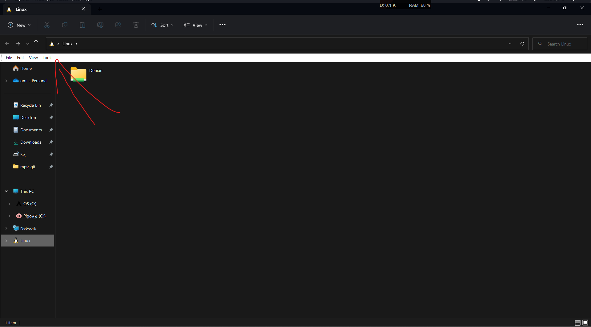This screenshot has width=591, height=327.
Task: Select Home in the navigation pane
Action: (x=22, y=68)
